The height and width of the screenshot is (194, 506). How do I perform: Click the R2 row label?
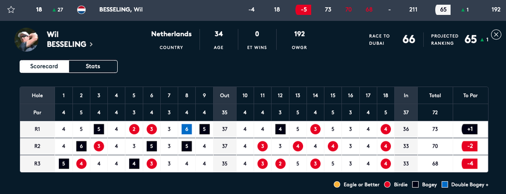point(37,147)
